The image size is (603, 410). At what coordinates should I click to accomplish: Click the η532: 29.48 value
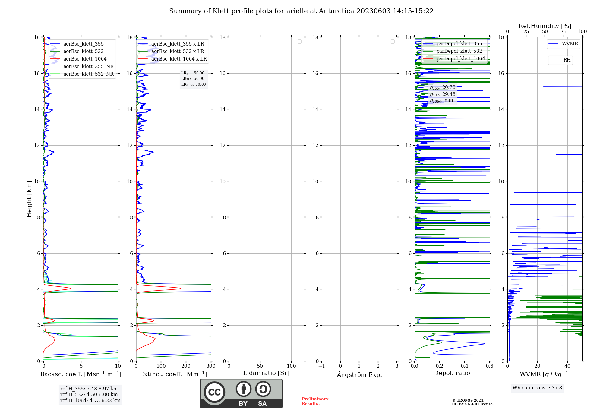[443, 94]
